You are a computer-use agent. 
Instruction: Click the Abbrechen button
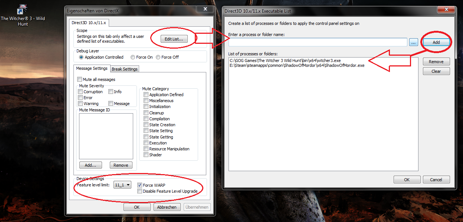tap(167, 207)
